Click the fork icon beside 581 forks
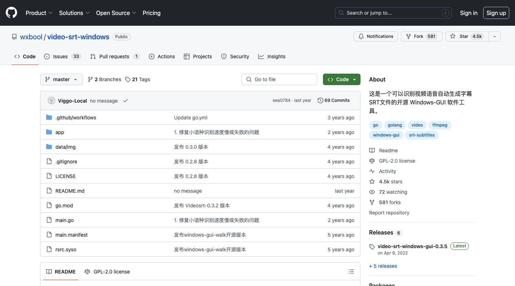Screen dimensions: 515x286 click(372, 202)
